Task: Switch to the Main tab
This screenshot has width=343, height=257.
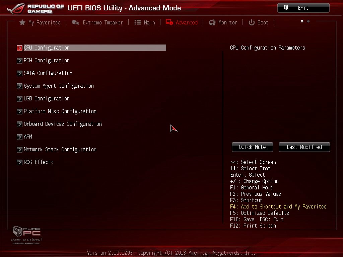Action: (x=145, y=22)
